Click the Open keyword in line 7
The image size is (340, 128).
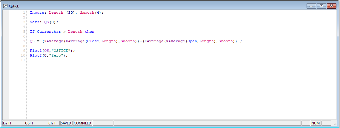point(192,41)
